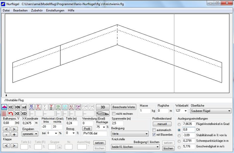Click the 'Berechnete Werte' button
Screen dimensions: 234x153
(124, 107)
